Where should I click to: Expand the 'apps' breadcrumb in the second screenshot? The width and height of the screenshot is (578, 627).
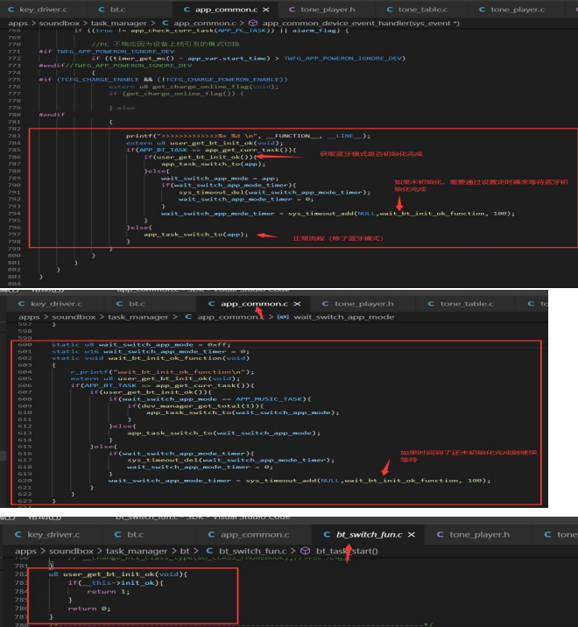(29, 317)
